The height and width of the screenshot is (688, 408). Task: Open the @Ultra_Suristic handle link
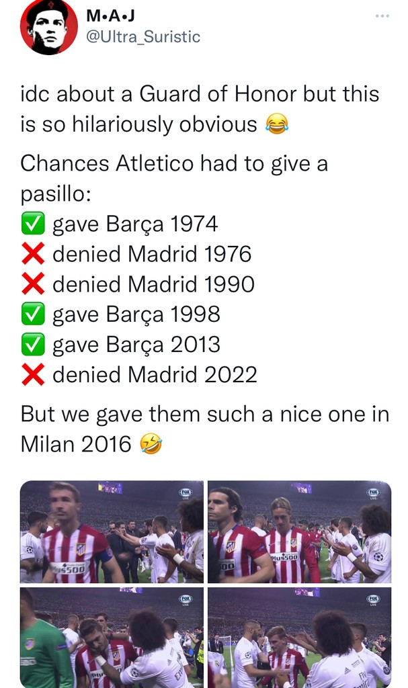(x=143, y=37)
